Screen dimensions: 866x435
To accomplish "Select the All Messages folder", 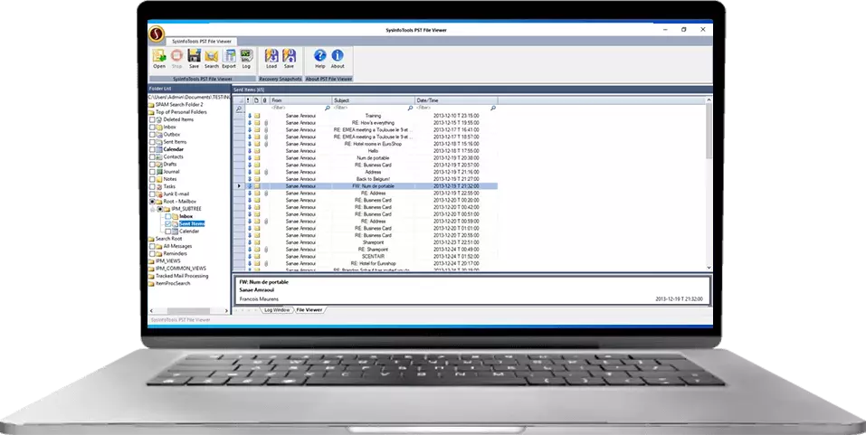I will coord(177,246).
